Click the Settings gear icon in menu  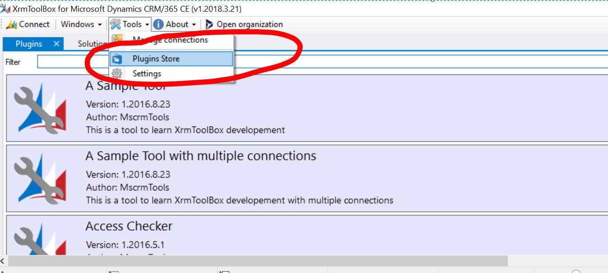tap(117, 73)
